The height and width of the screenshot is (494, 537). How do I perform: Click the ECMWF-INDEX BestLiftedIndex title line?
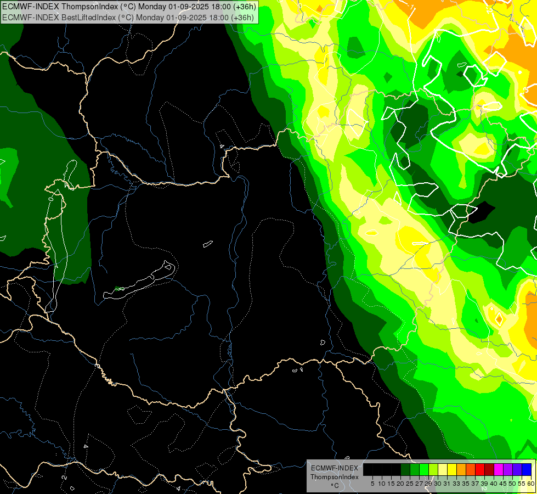click(x=128, y=17)
